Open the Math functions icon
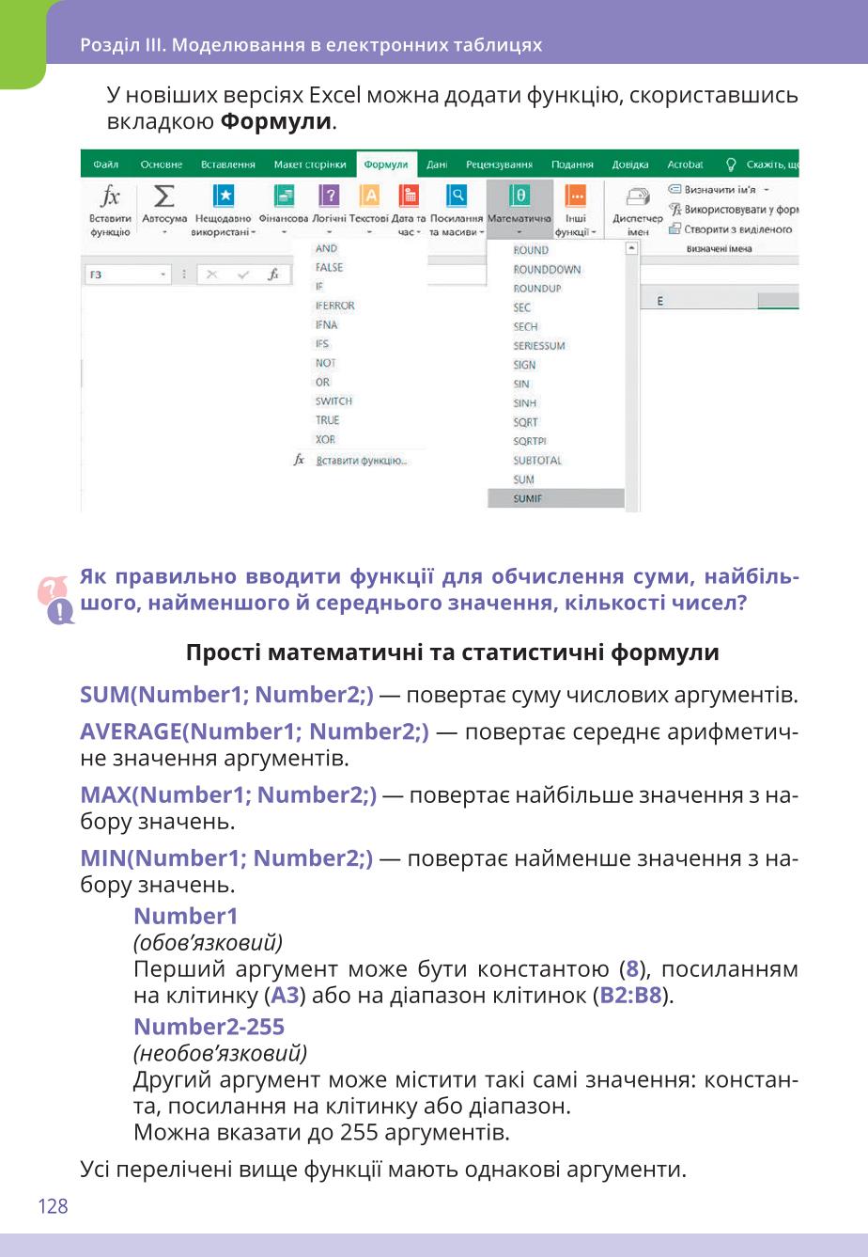 pos(519,195)
